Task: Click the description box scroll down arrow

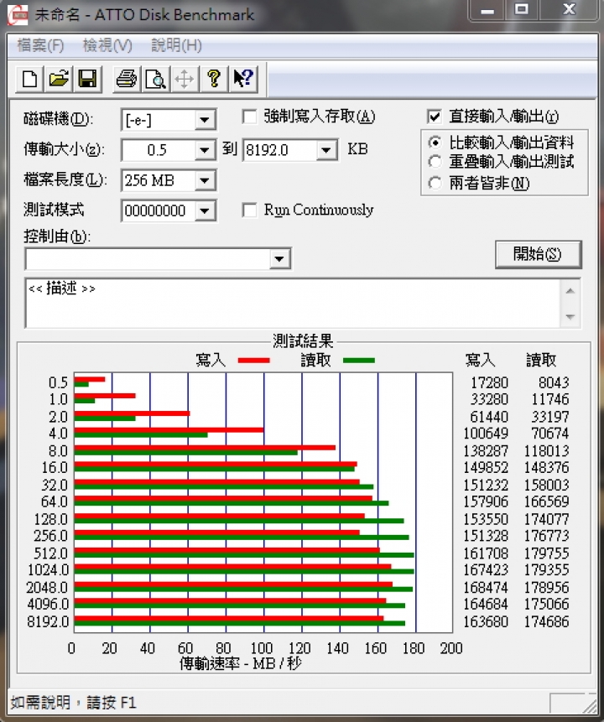Action: tap(570, 317)
